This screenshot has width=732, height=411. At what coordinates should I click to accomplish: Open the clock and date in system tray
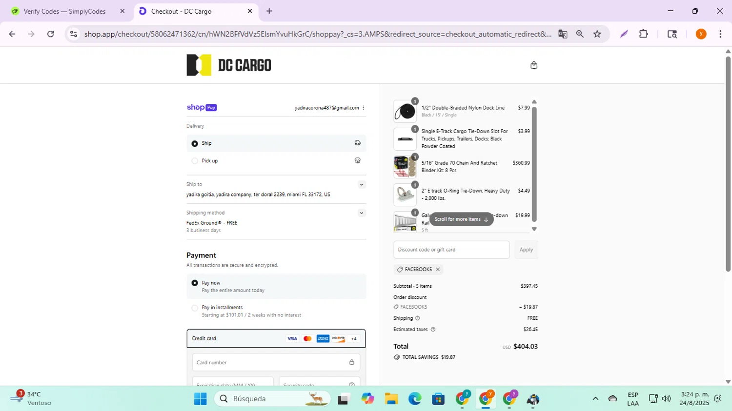pyautogui.click(x=695, y=399)
